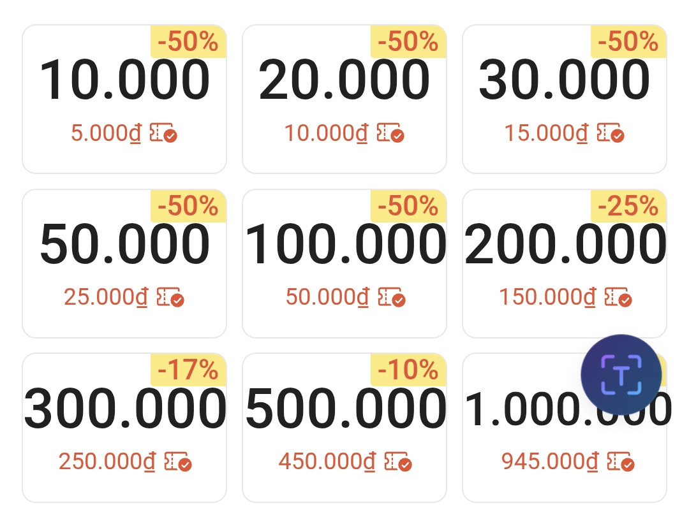Click voucher icon next to 25.000đ price
The width and height of the screenshot is (689, 517).
point(170,297)
